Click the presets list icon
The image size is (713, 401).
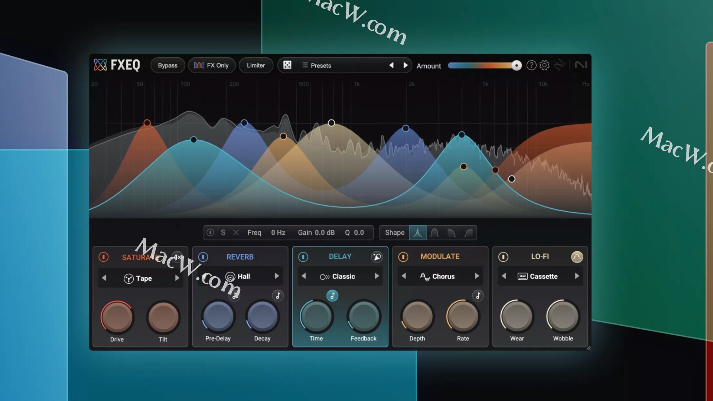click(305, 65)
